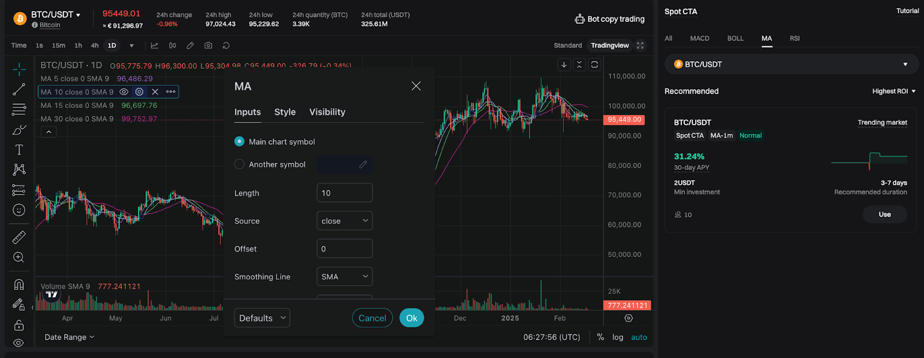Edit the another symbol field pencil
Screen dimensions: 924x358
tap(363, 165)
